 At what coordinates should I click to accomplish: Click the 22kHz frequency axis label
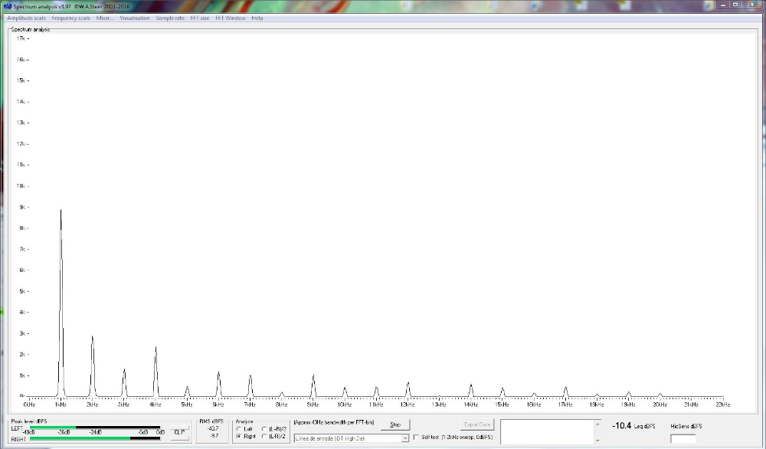pos(722,405)
